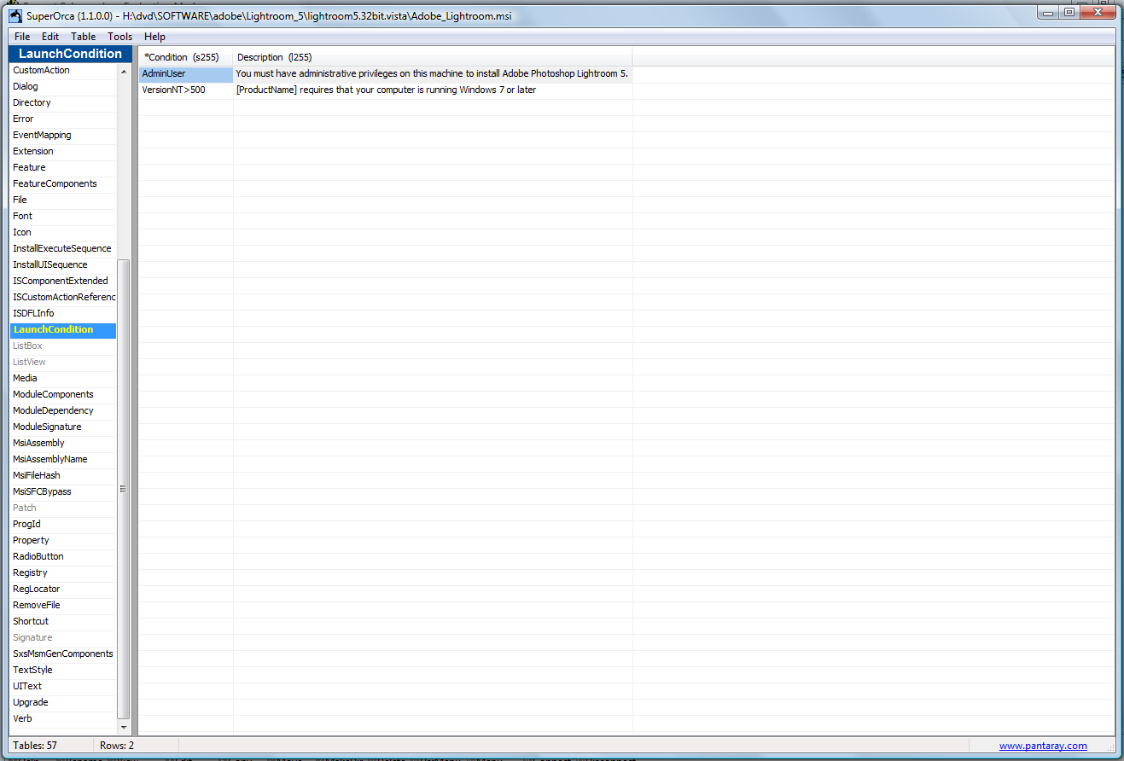Select the MsiSFCBypass table
This screenshot has height=761, width=1124.
point(63,491)
